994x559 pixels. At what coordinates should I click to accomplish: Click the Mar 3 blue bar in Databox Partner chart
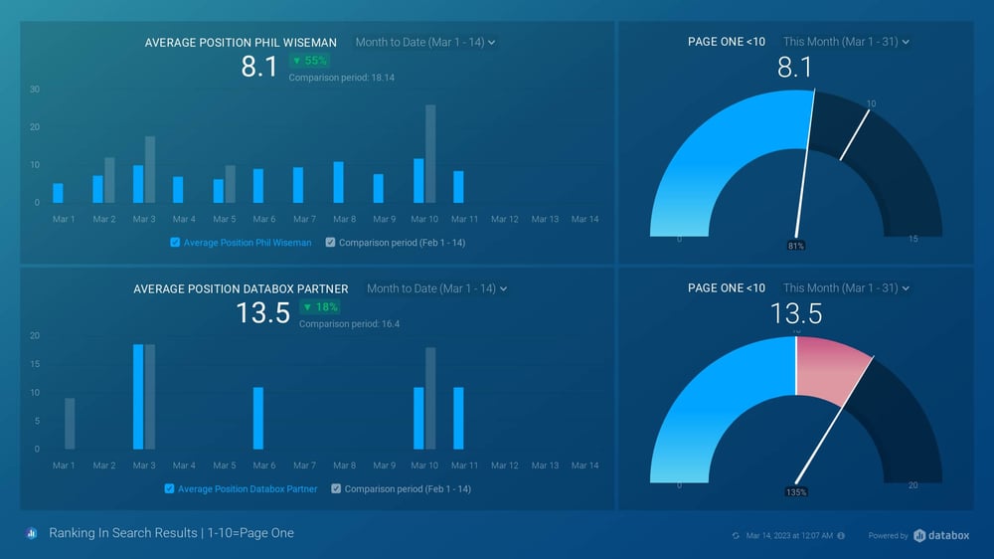(x=138, y=397)
